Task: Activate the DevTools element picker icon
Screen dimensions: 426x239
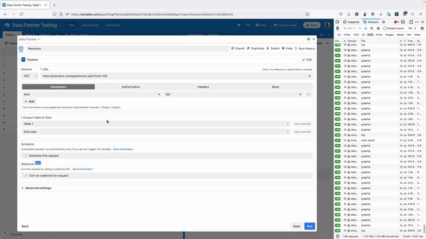Action: point(337,22)
